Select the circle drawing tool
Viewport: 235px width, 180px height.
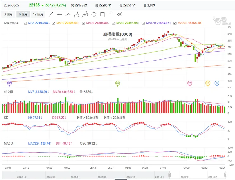(94, 15)
